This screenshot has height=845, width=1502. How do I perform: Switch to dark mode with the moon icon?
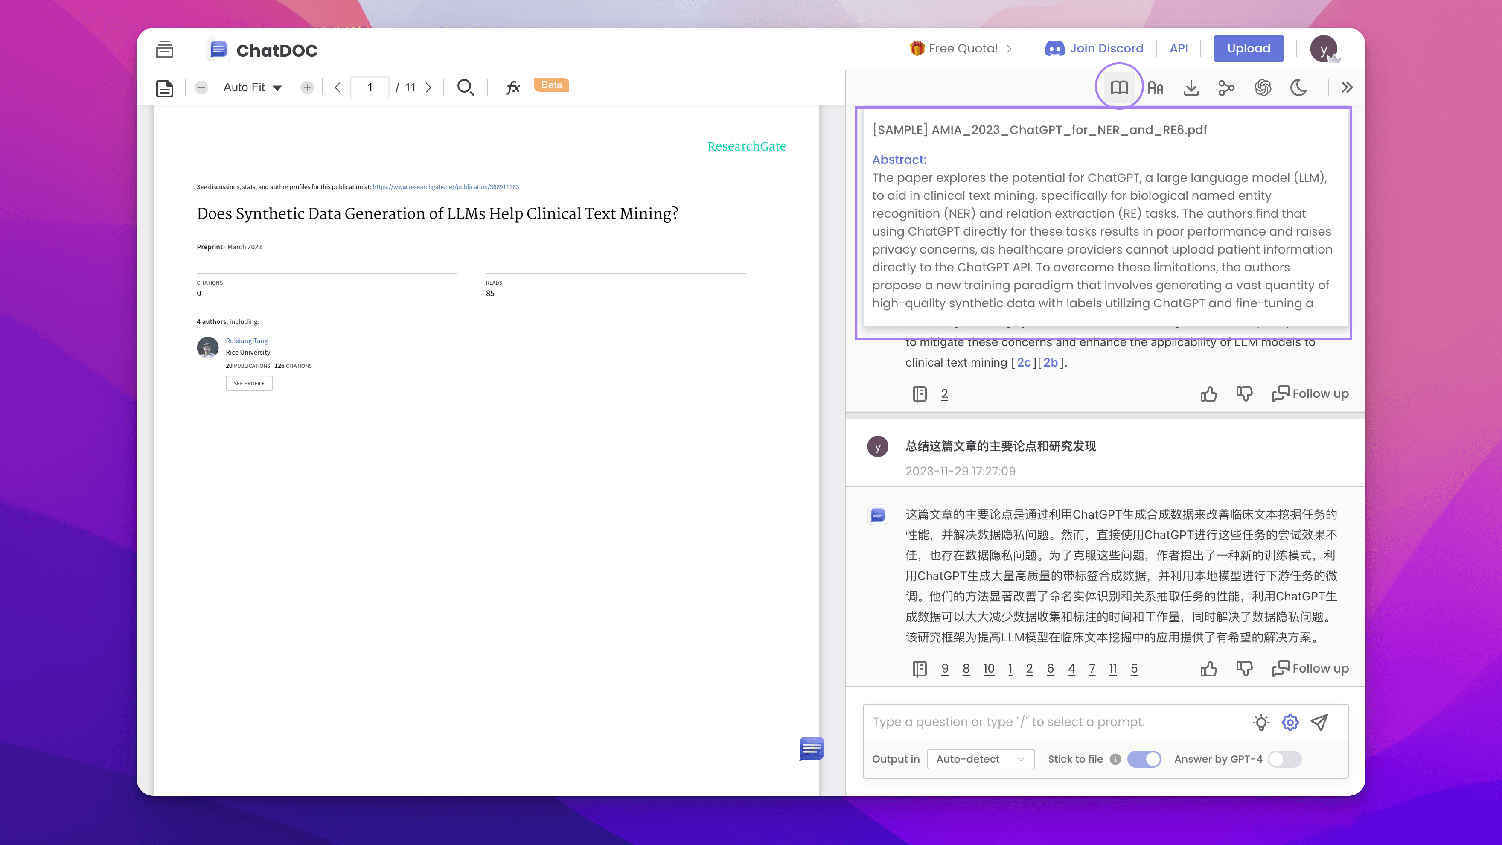point(1298,87)
